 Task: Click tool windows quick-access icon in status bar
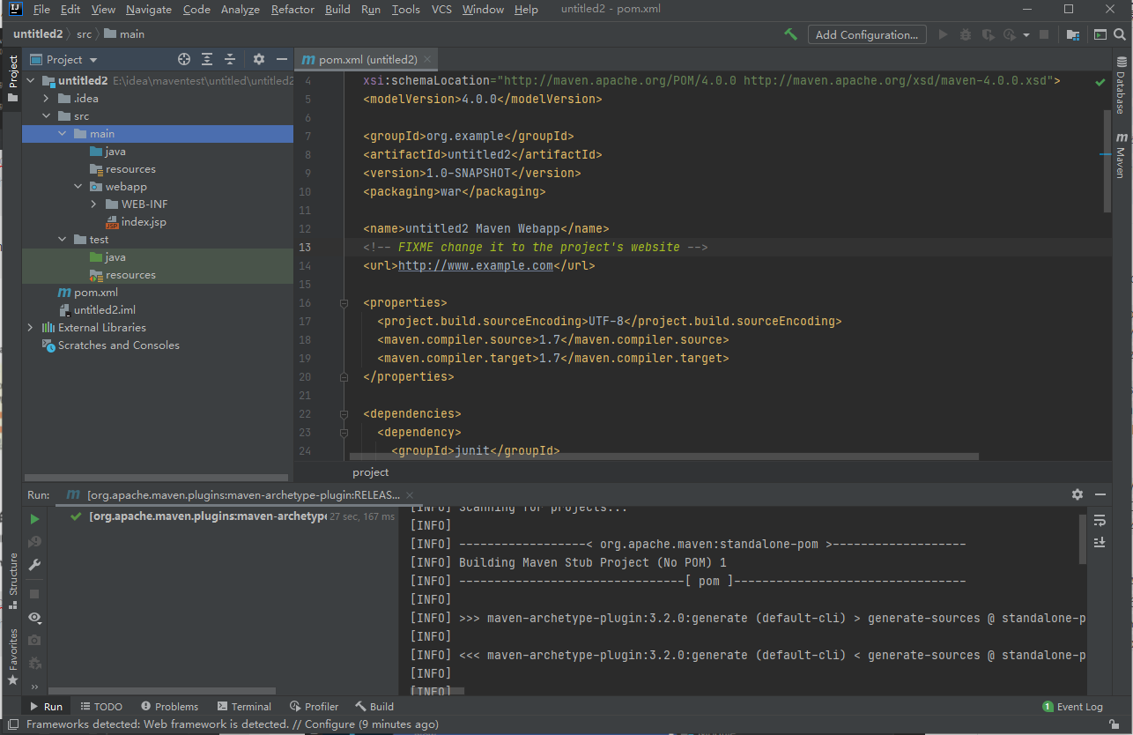[12, 724]
